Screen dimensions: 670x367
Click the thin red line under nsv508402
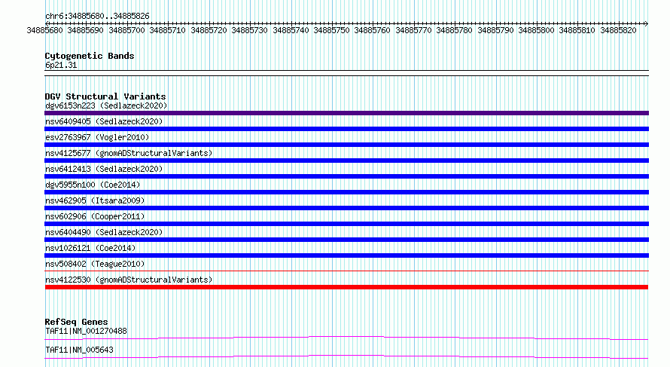pos(346,271)
